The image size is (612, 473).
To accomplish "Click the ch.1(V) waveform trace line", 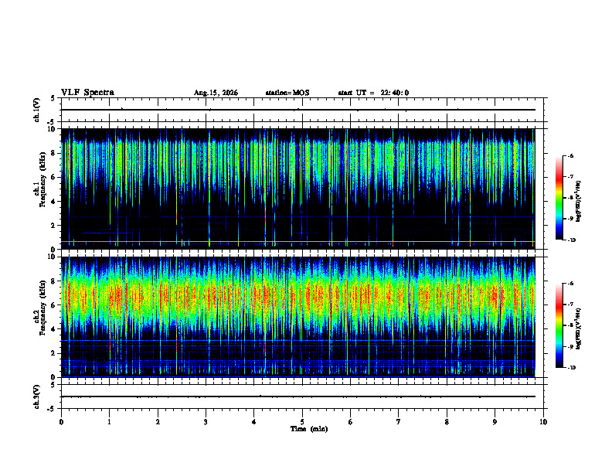I will pos(297,110).
